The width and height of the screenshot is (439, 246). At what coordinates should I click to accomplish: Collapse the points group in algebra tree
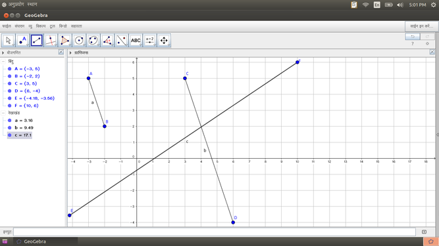pos(3,62)
